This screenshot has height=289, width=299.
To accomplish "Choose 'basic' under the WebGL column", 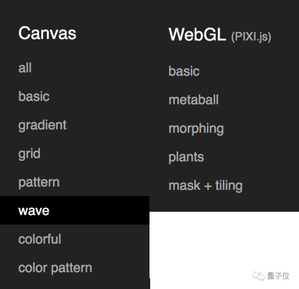I will click(x=184, y=71).
